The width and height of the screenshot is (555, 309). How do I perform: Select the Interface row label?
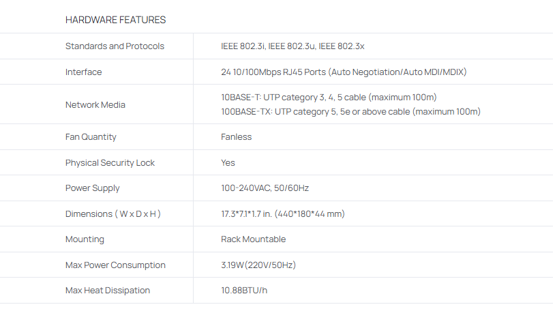83,72
